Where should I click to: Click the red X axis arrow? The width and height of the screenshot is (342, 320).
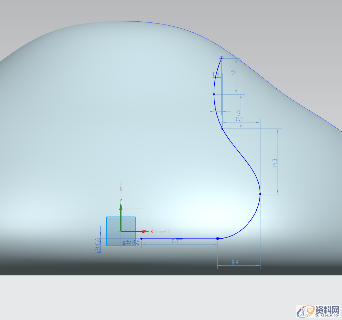click(145, 231)
